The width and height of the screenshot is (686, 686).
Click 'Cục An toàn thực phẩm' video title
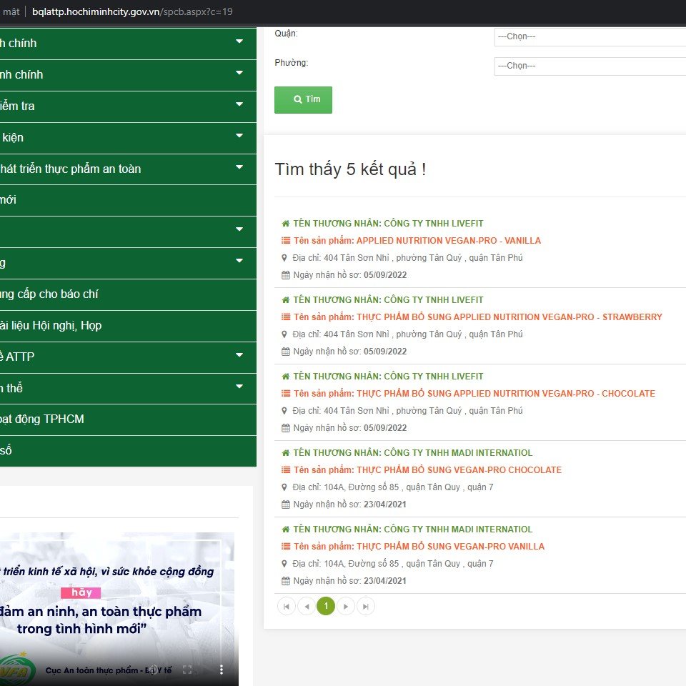pyautogui.click(x=109, y=670)
